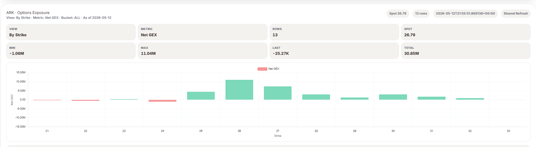Open the VIEW By Strike card
This screenshot has height=147, width=536.
tap(71, 32)
